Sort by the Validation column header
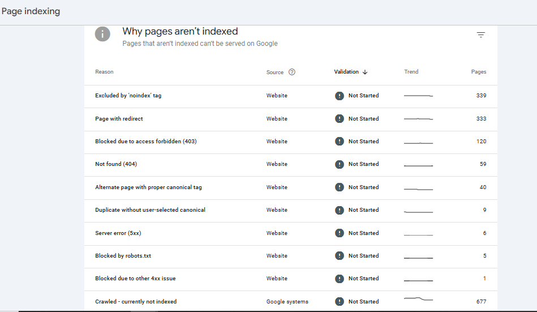This screenshot has width=537, height=312. coord(346,72)
